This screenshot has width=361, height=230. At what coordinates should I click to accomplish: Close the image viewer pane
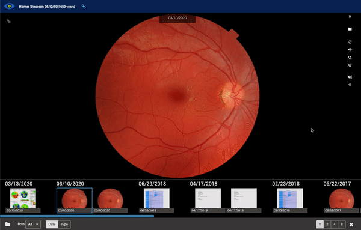pos(350,17)
